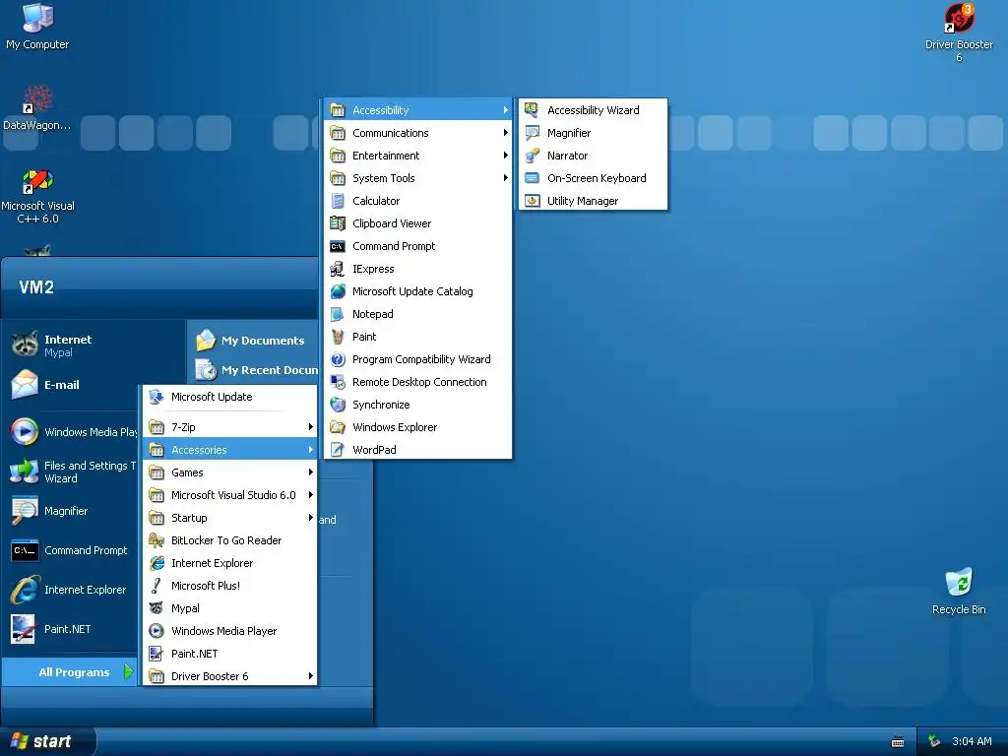Launch Clipboard Viewer from Accessories menu
This screenshot has height=756, width=1008.
pos(418,223)
